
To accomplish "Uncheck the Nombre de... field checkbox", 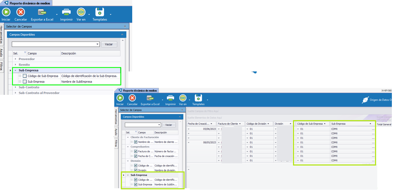I will click(x=136, y=142).
